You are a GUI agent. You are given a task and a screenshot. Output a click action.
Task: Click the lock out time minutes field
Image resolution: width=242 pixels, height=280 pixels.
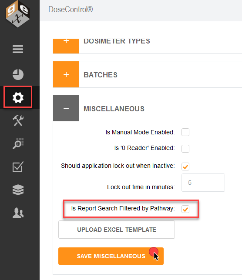pos(203,183)
